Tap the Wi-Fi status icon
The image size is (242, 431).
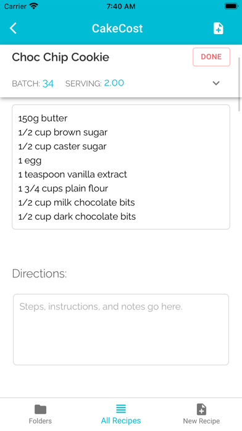pyautogui.click(x=34, y=6)
